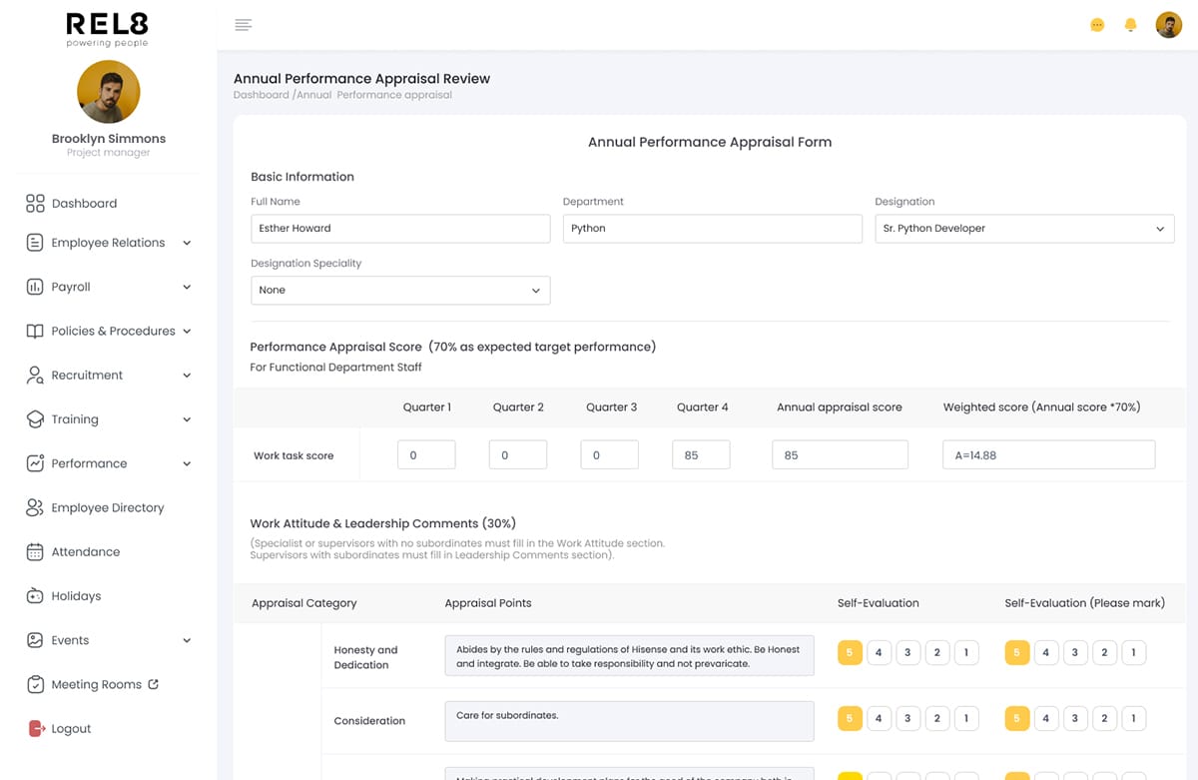Click the hamburger menu icon in header

243,25
